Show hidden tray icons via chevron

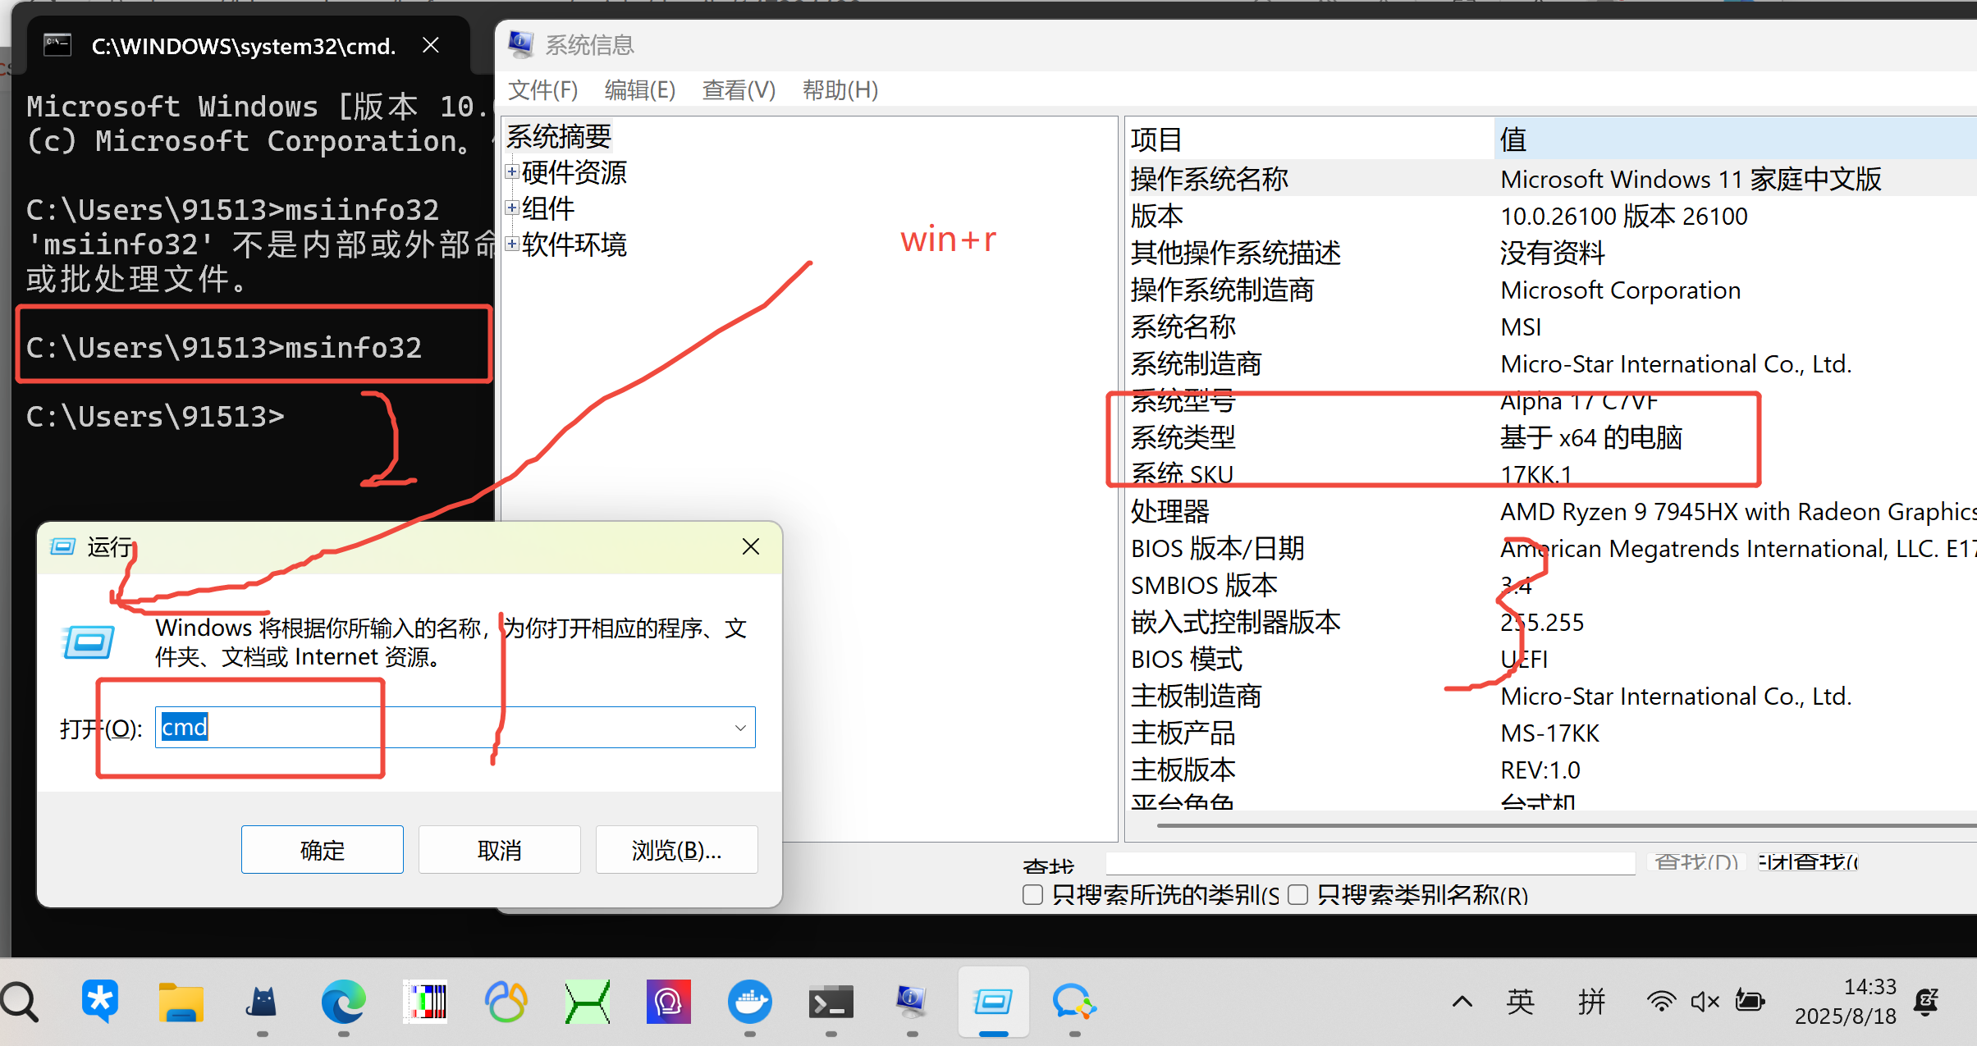pyautogui.click(x=1462, y=1002)
